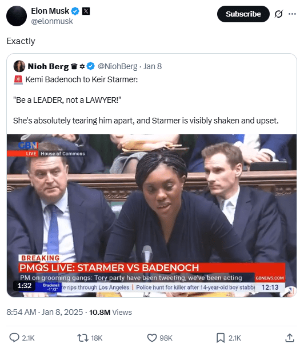Screen dimensions: 304x348
Task: Click the X affiliation badge beside name
Action: click(86, 11)
